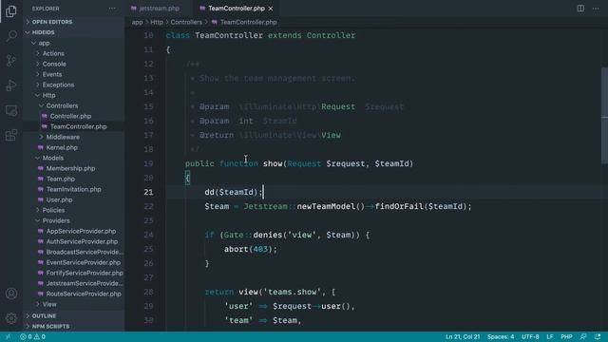Viewport: 608px width, 342px height.
Task: Click the feedback icon in status bar
Action: coord(583,336)
